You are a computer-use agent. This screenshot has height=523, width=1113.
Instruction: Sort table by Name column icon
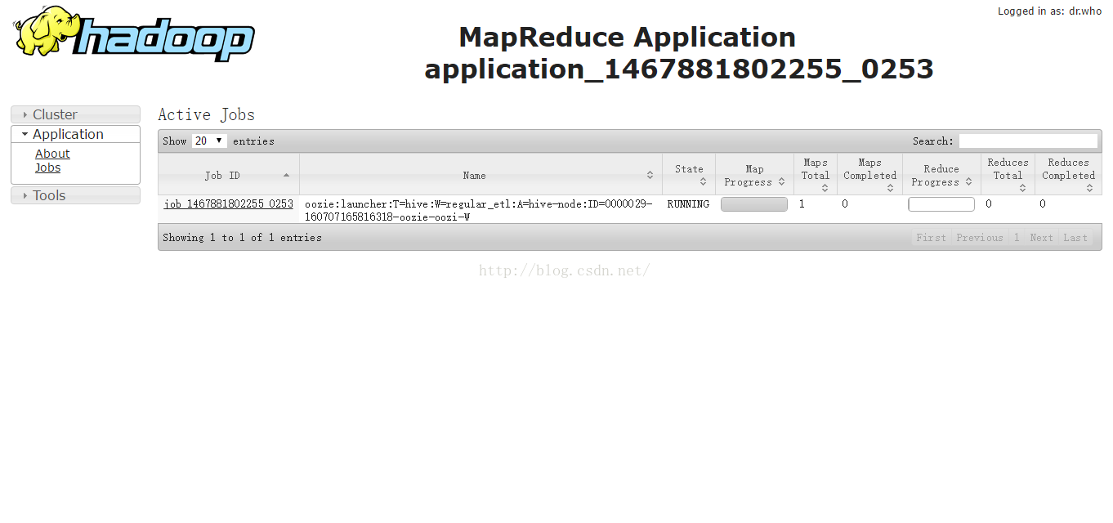click(x=650, y=176)
